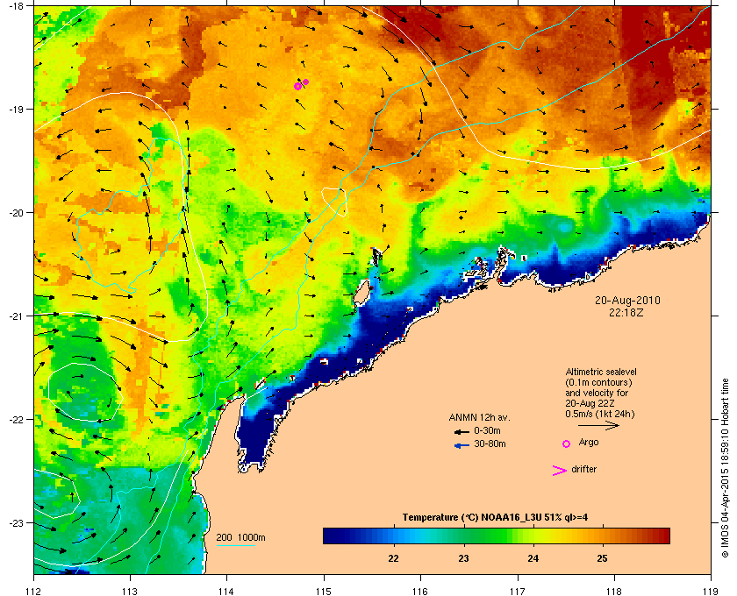Click the longitude axis label '112'
This screenshot has width=737, height=596.
point(33,591)
